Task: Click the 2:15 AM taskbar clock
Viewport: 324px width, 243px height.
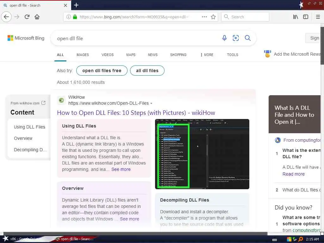Action: click(x=312, y=239)
